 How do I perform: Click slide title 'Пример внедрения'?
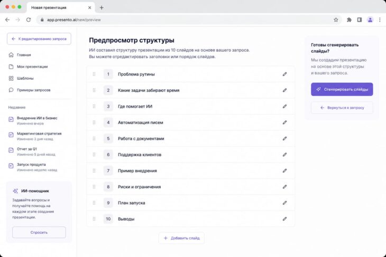click(137, 171)
